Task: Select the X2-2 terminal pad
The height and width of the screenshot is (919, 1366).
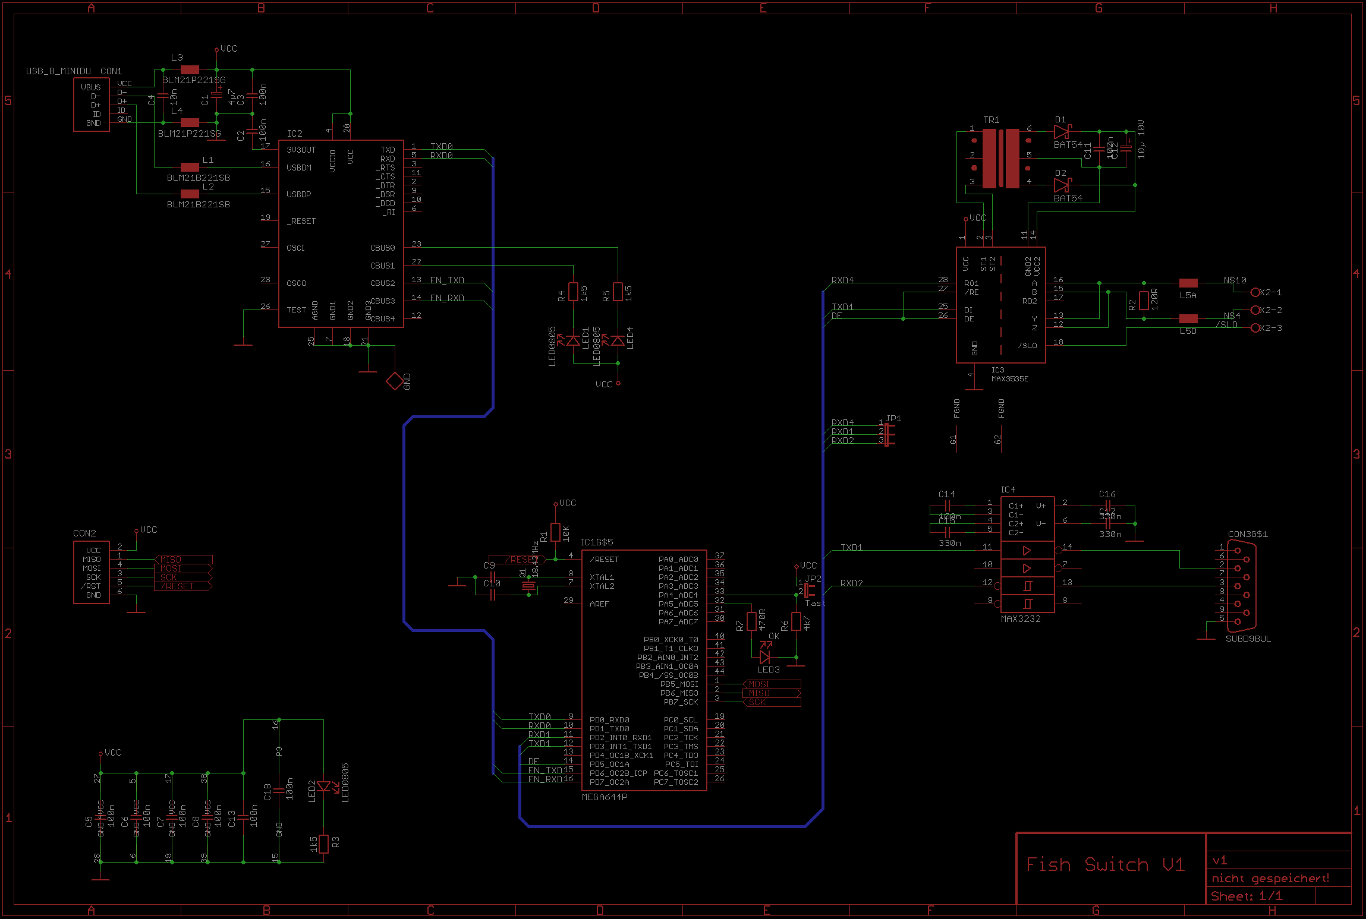Action: pos(1255,310)
